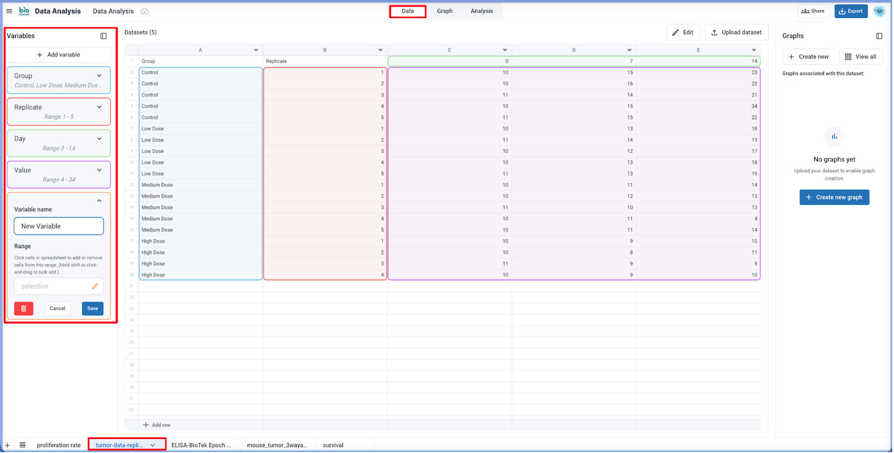The image size is (894, 453).
Task: Click the red delete variable trash icon
Action: 23,309
